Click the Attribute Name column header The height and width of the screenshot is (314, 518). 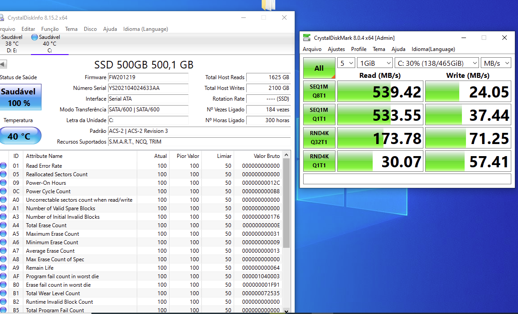(80, 156)
